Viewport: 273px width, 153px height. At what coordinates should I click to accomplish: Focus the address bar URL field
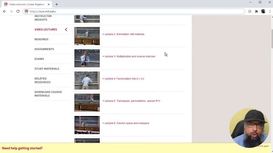click(134, 11)
